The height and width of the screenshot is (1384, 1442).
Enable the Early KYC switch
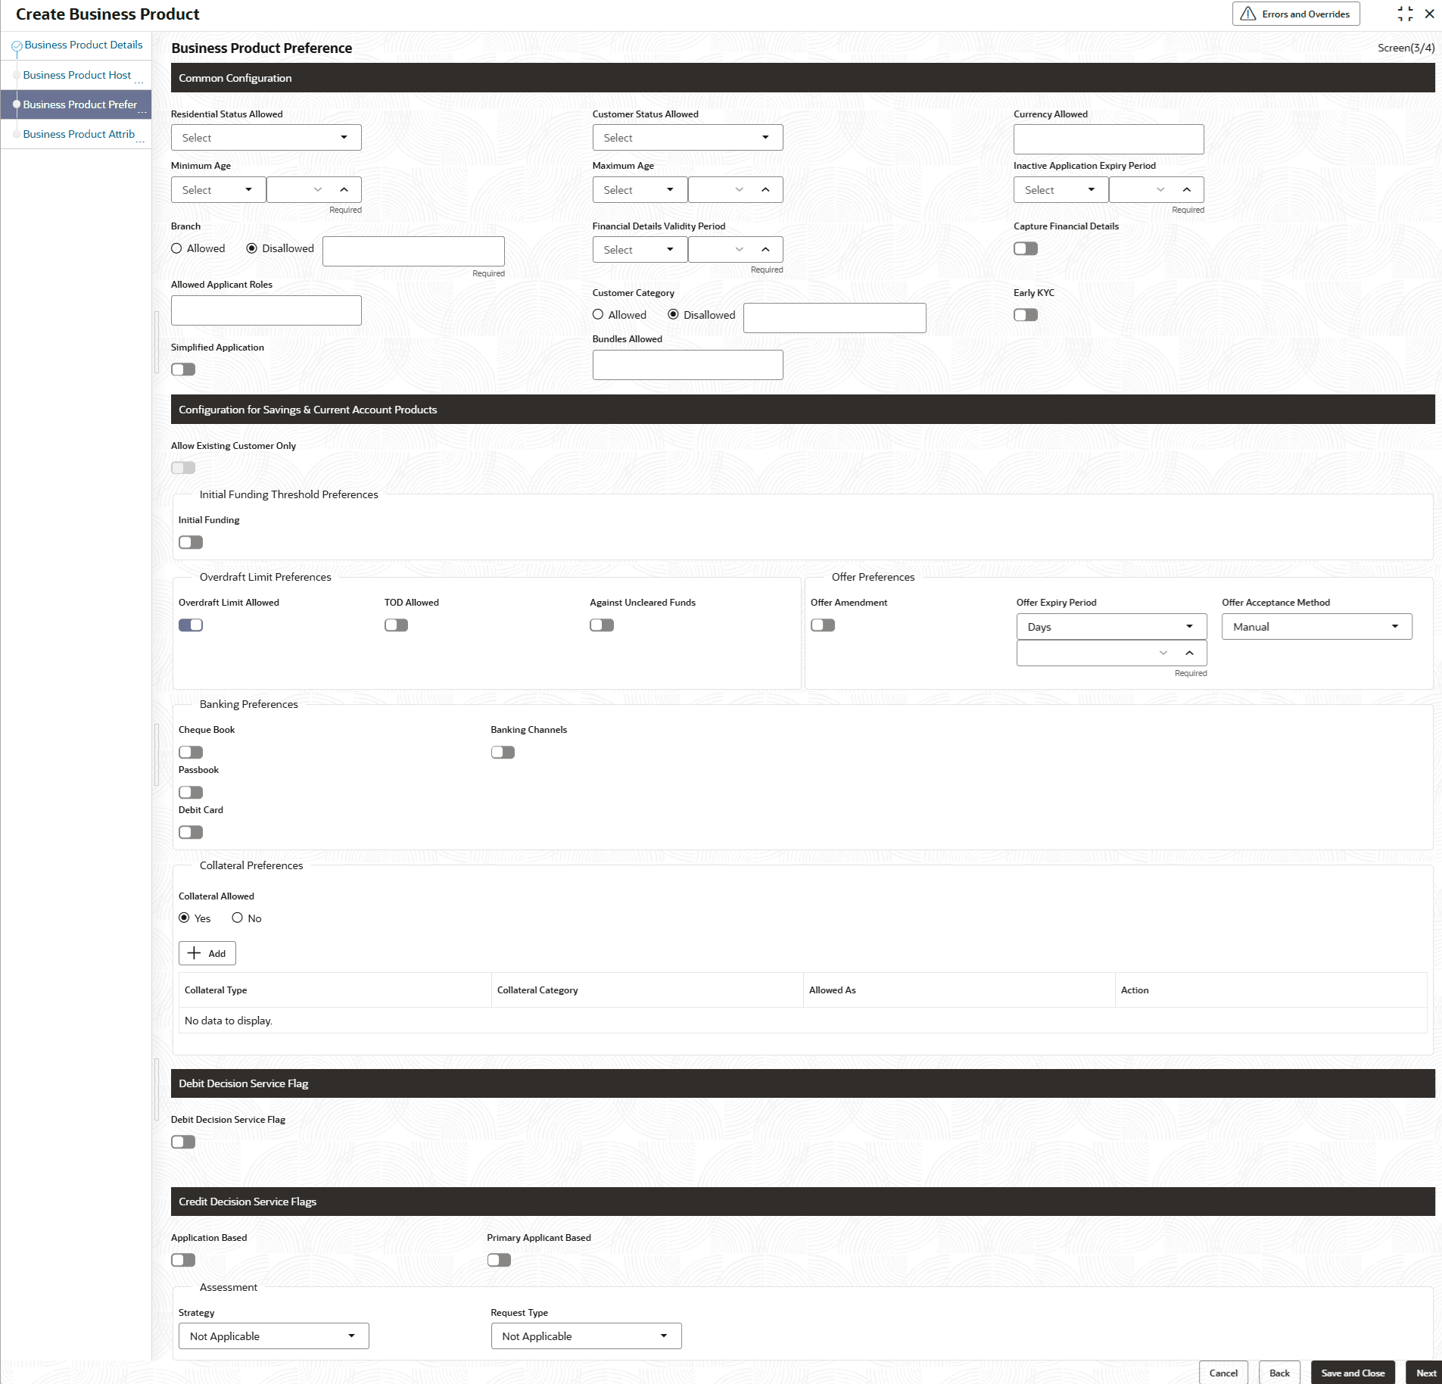pos(1026,315)
